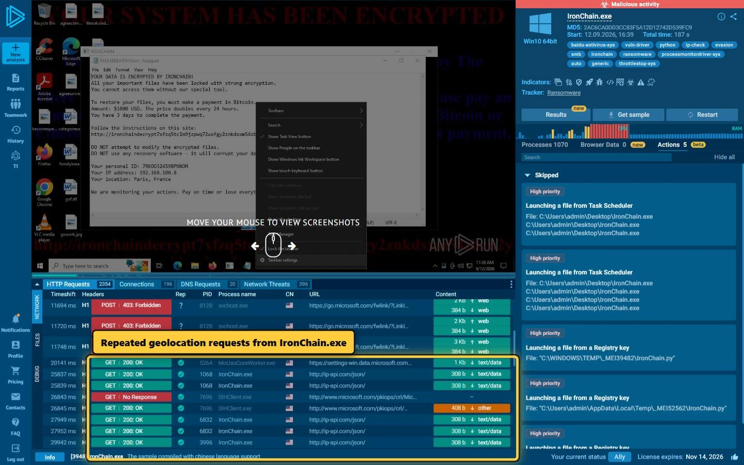744x465 pixels.
Task: Switch to the DNS Requests tab
Action: [x=200, y=284]
